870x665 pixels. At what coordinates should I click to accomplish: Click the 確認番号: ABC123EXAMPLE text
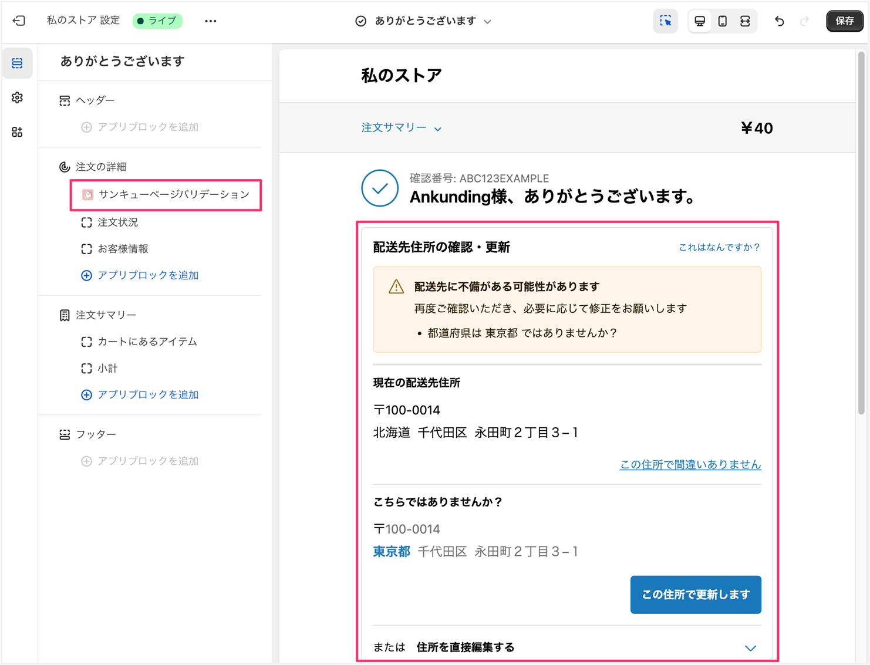click(479, 178)
